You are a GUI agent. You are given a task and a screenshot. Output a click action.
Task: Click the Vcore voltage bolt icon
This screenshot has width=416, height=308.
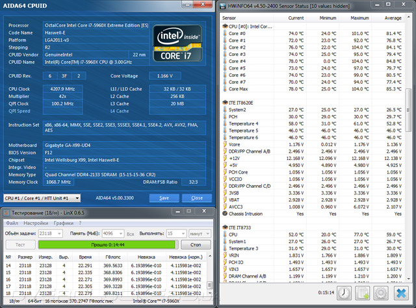click(225, 144)
